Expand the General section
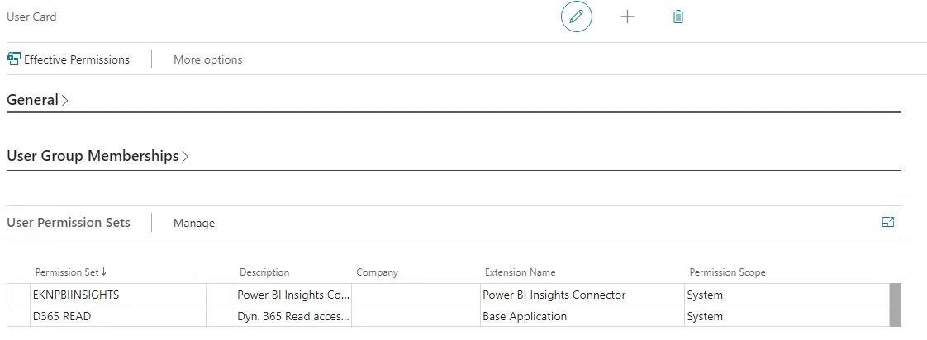Viewport: 927px width, 340px height. pos(37,100)
